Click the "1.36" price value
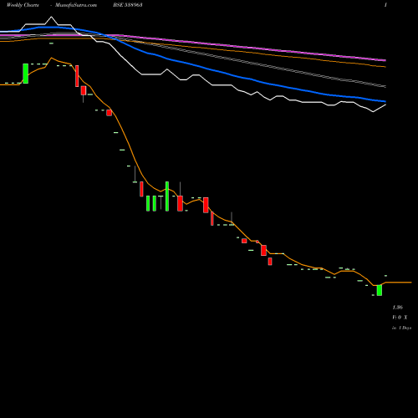The height and width of the screenshot is (418, 418). tap(397, 308)
